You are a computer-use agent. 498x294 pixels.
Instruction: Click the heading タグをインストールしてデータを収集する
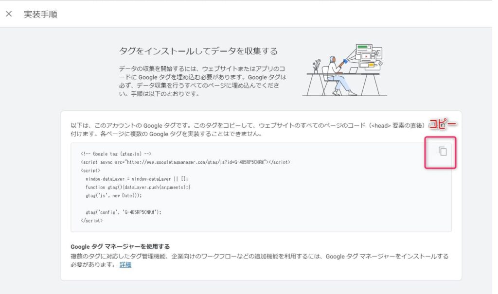(198, 51)
